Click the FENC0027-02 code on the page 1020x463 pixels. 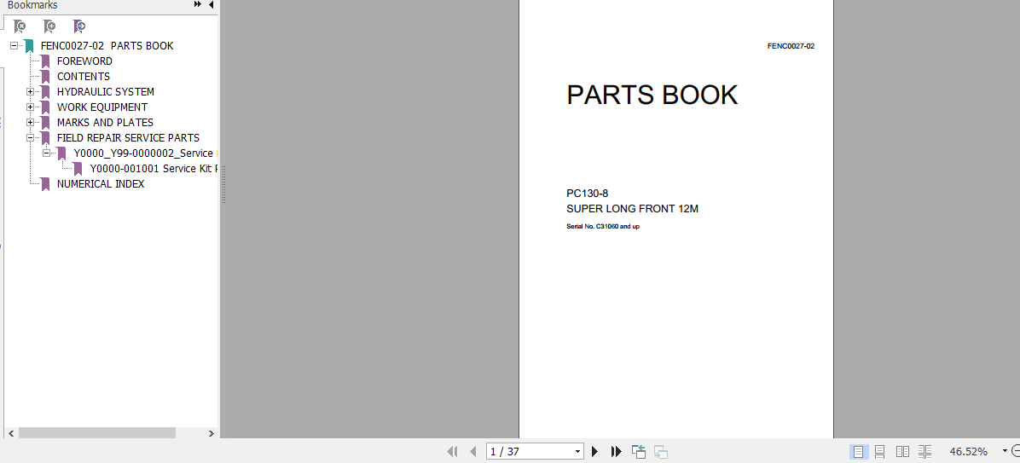click(791, 46)
